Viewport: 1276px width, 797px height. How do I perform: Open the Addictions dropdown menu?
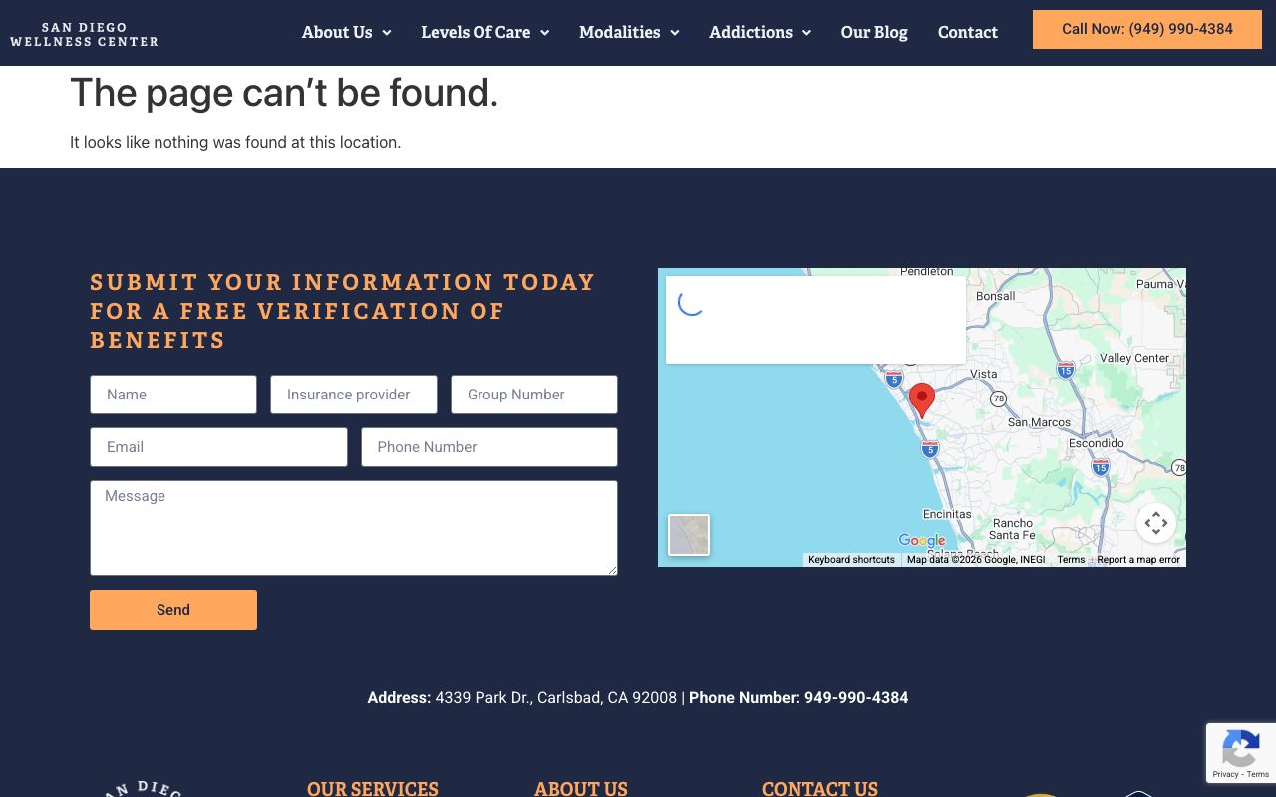760,33
